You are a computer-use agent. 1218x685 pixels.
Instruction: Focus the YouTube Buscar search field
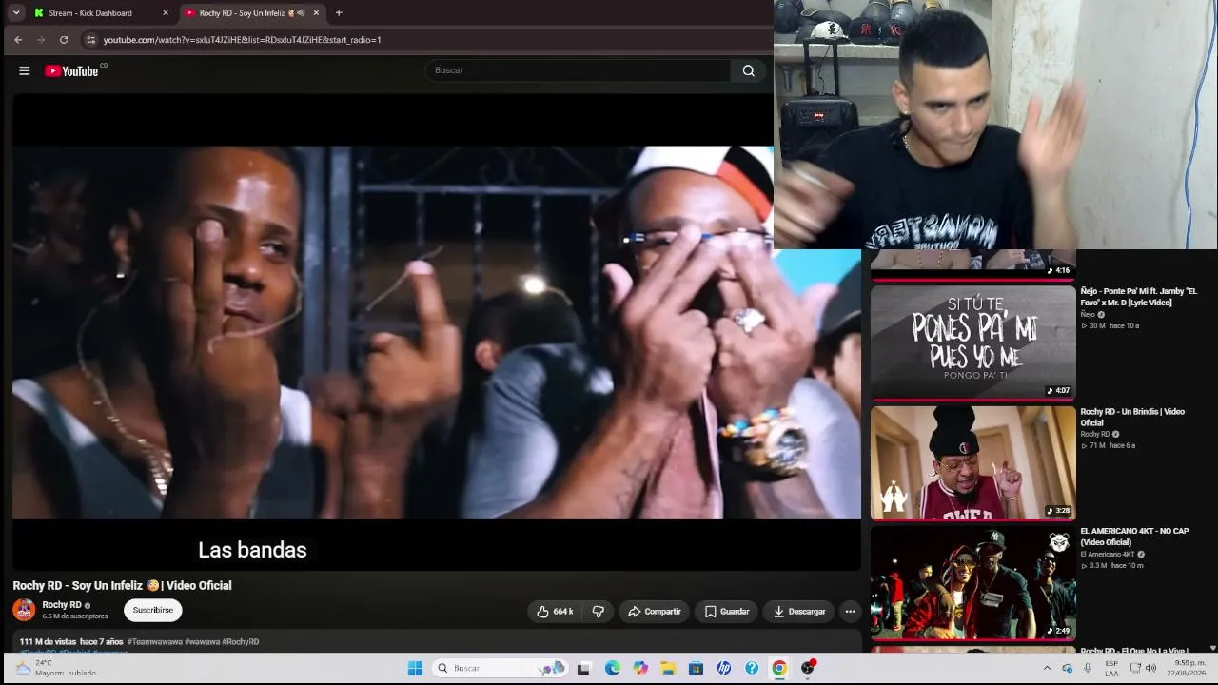[x=579, y=70]
